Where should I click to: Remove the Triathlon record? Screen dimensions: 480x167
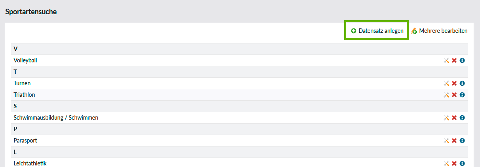454,95
